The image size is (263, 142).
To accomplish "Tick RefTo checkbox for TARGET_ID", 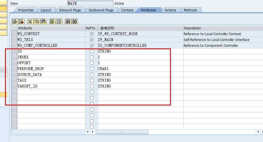I will pos(92,86).
